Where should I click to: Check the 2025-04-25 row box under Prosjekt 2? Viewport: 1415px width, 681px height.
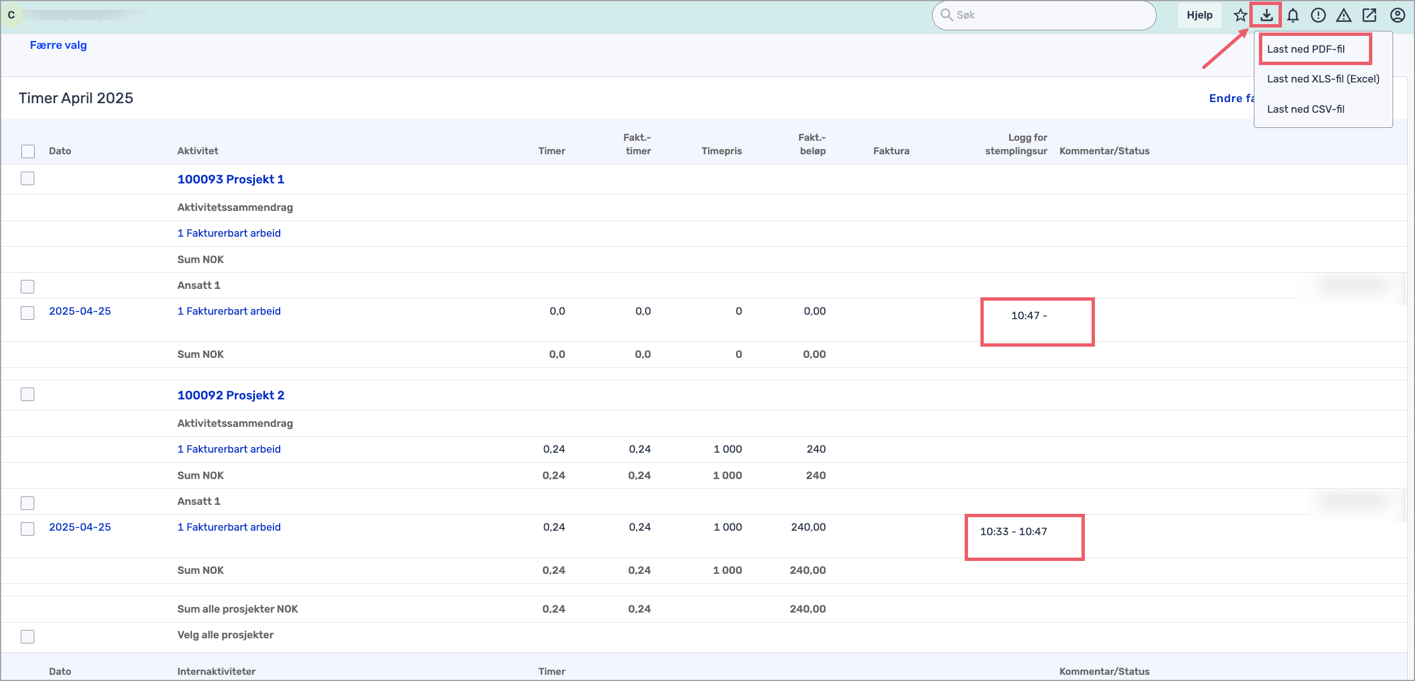(28, 529)
